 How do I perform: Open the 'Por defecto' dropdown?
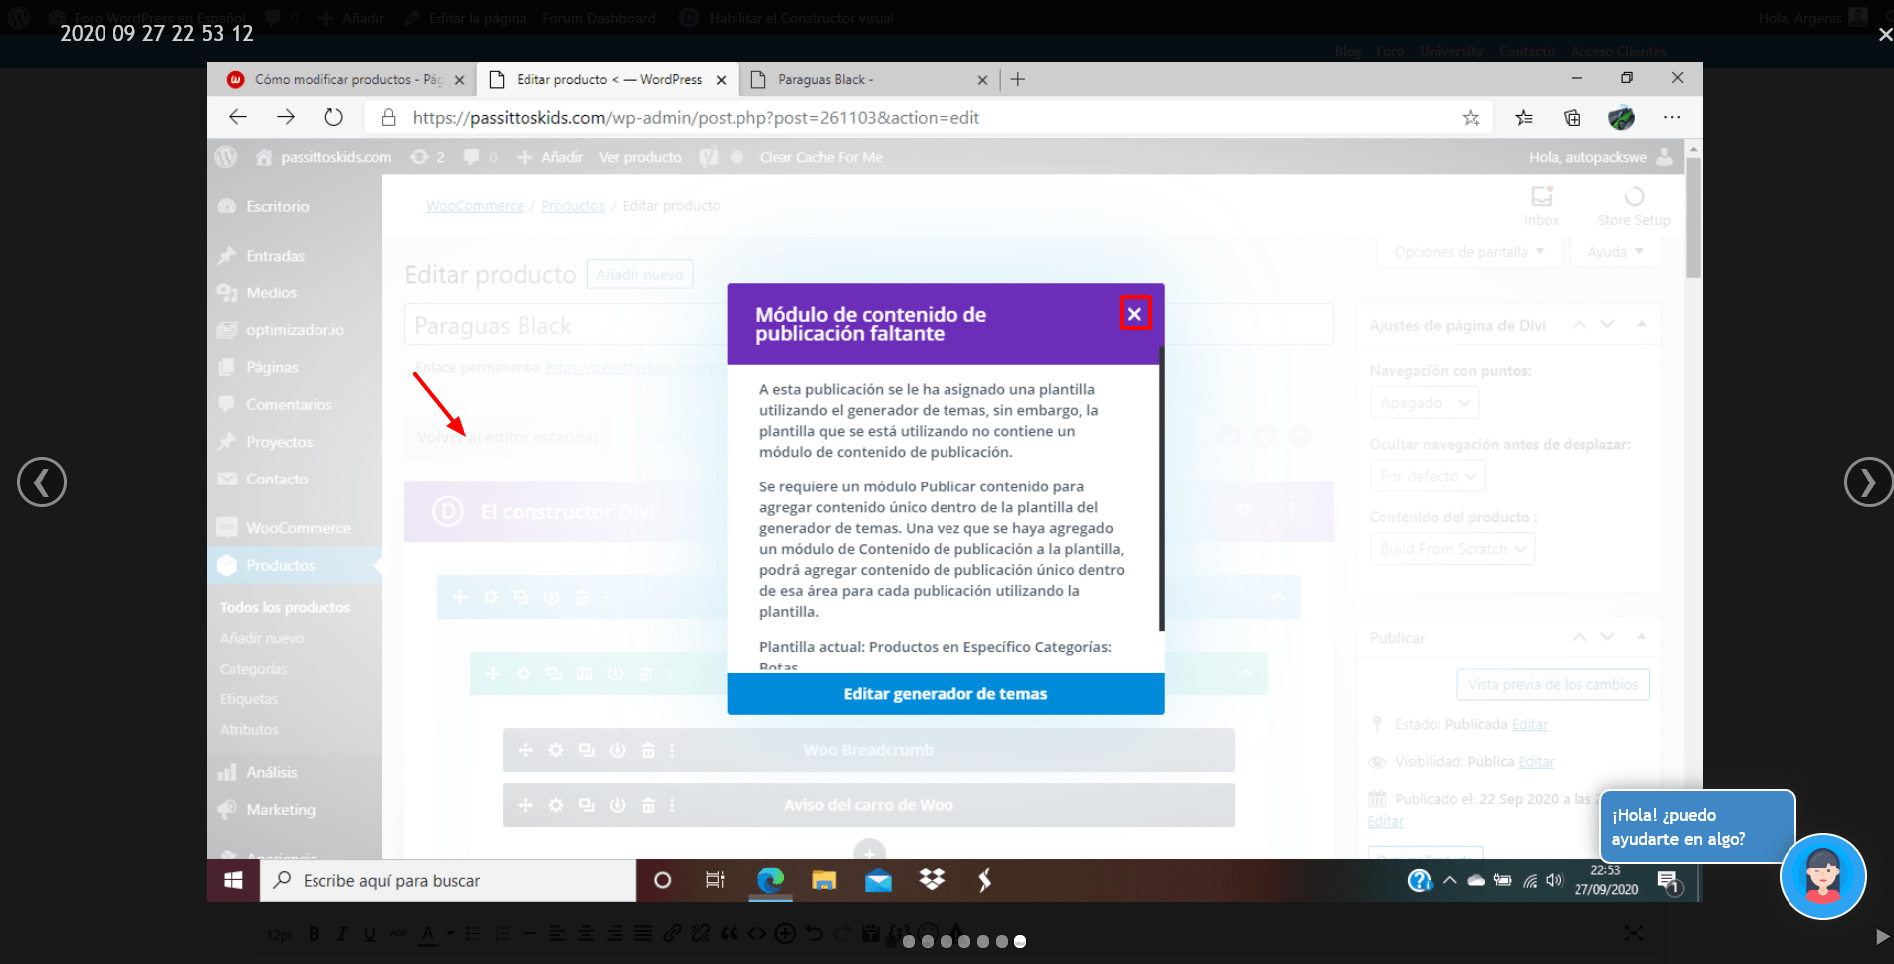1427,476
